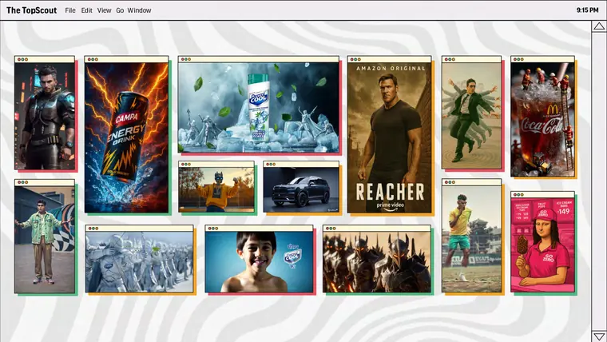Click the scrollbar down arrow
The width and height of the screenshot is (607, 342).
pyautogui.click(x=599, y=336)
